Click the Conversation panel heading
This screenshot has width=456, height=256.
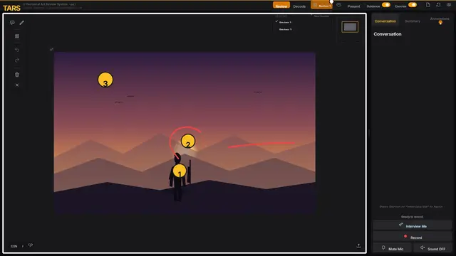388,34
